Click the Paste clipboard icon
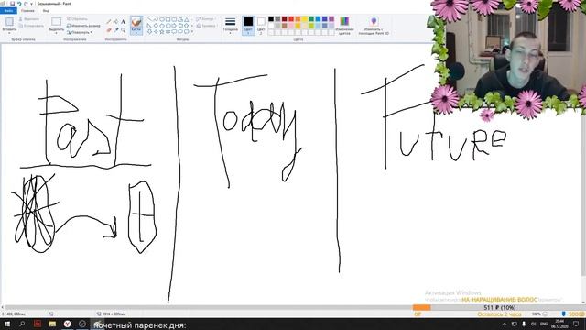Viewport: 586px width, 330px height. [9, 22]
